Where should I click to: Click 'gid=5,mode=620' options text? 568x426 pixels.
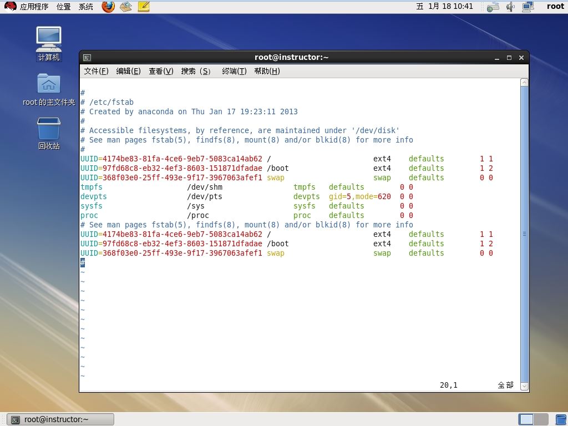(x=359, y=196)
